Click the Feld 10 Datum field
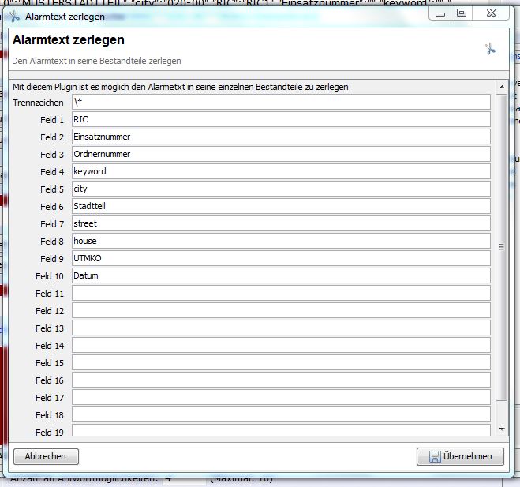This screenshot has height=487, width=520. pos(281,276)
